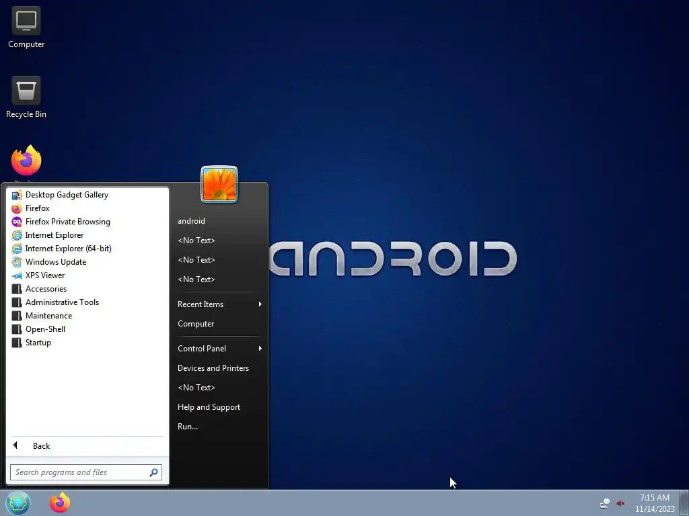Expand Control Panel submenu arrow
Viewport: 689px width, 516px height.
tap(260, 349)
